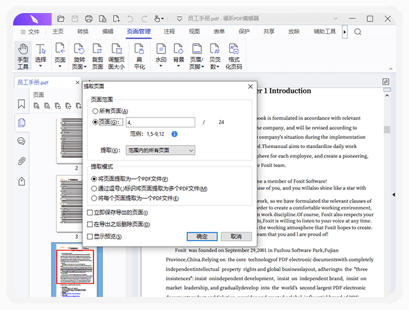Switch to the 视图 tab
The width and height of the screenshot is (409, 310).
194,31
